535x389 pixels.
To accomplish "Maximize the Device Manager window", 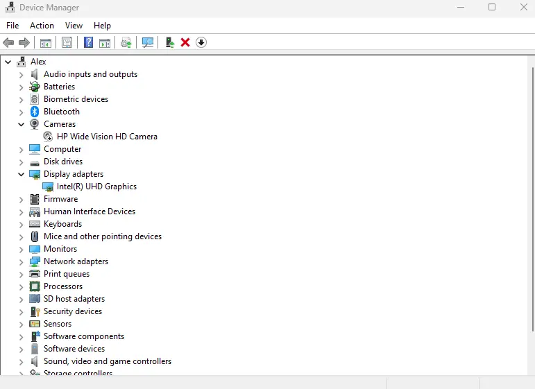I will 492,7.
